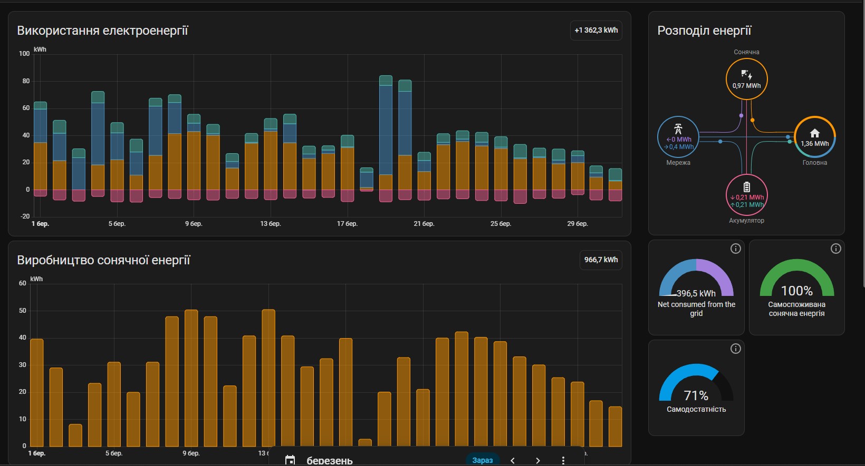865x466 pixels.
Task: Click the transmission tower icon for Мережа
Action: point(678,129)
